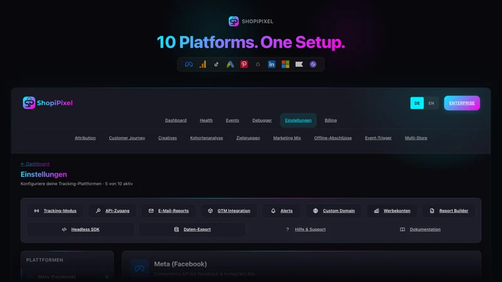Open API-Zugang settings
This screenshot has height=282, width=502.
click(112, 211)
